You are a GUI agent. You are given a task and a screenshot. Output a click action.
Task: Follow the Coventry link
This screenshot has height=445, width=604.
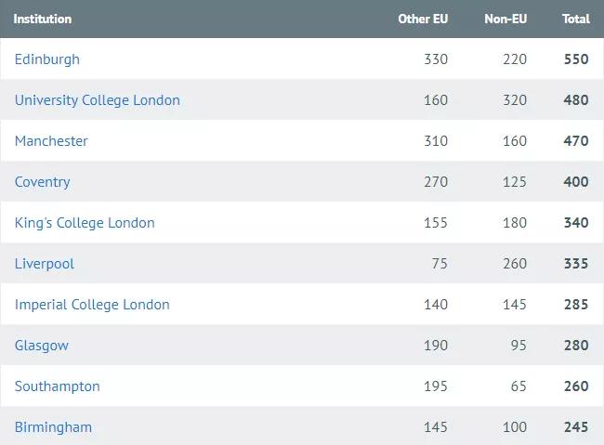[x=42, y=182]
